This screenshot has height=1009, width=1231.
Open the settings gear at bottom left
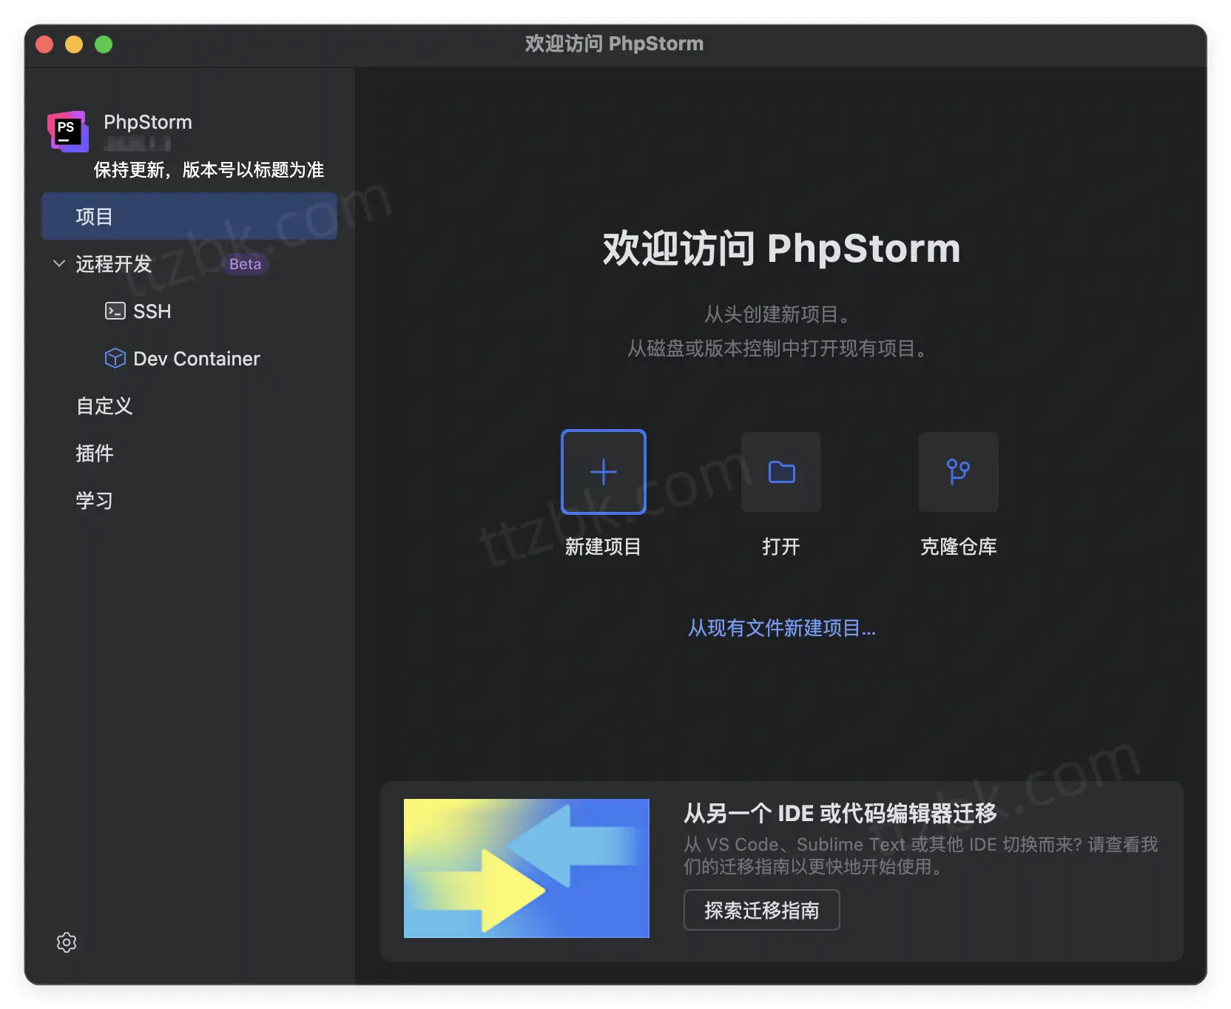(66, 942)
